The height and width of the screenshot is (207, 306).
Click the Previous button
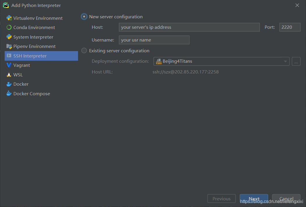(222, 199)
